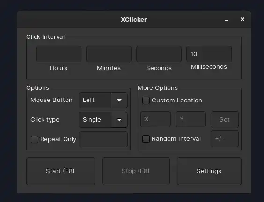Enable the Custom Location checkbox

(146, 101)
